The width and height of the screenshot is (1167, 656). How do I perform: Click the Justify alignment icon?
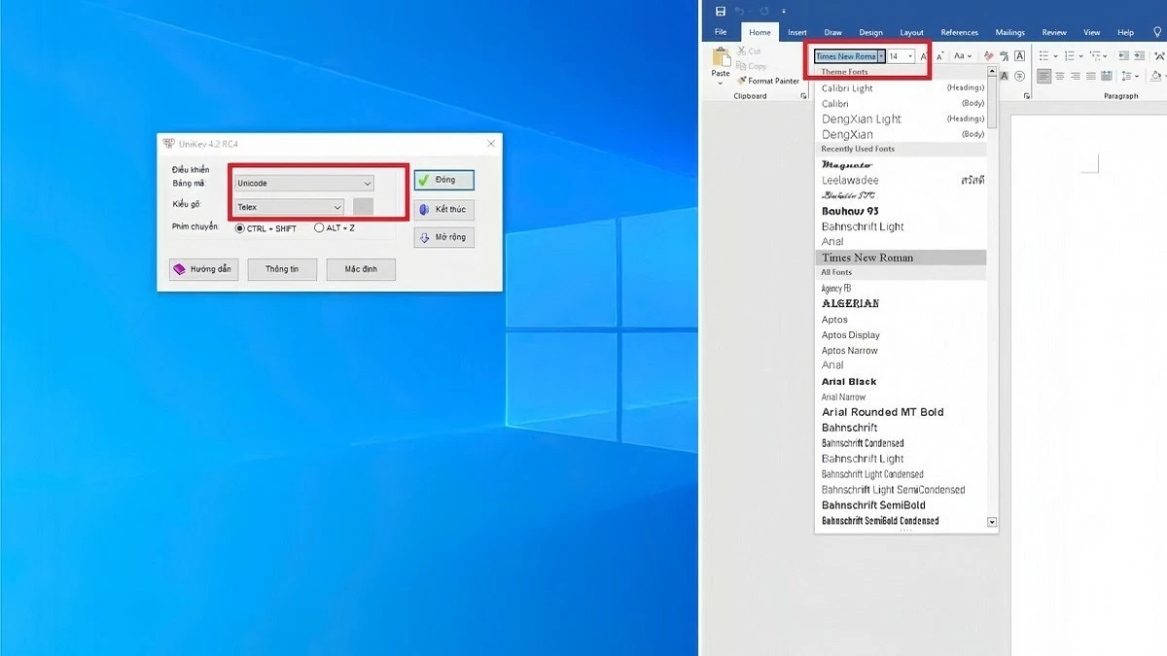tap(1090, 76)
